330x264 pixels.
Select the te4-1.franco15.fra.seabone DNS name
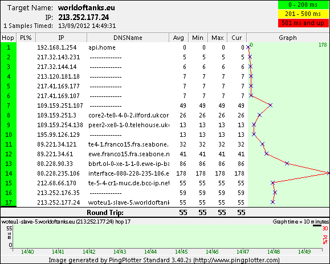(128, 144)
